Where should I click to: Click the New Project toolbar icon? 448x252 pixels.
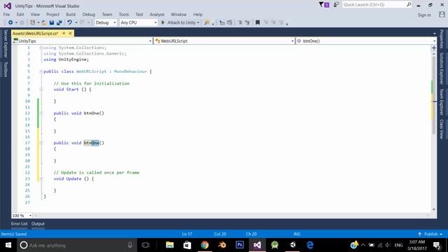click(x=32, y=22)
